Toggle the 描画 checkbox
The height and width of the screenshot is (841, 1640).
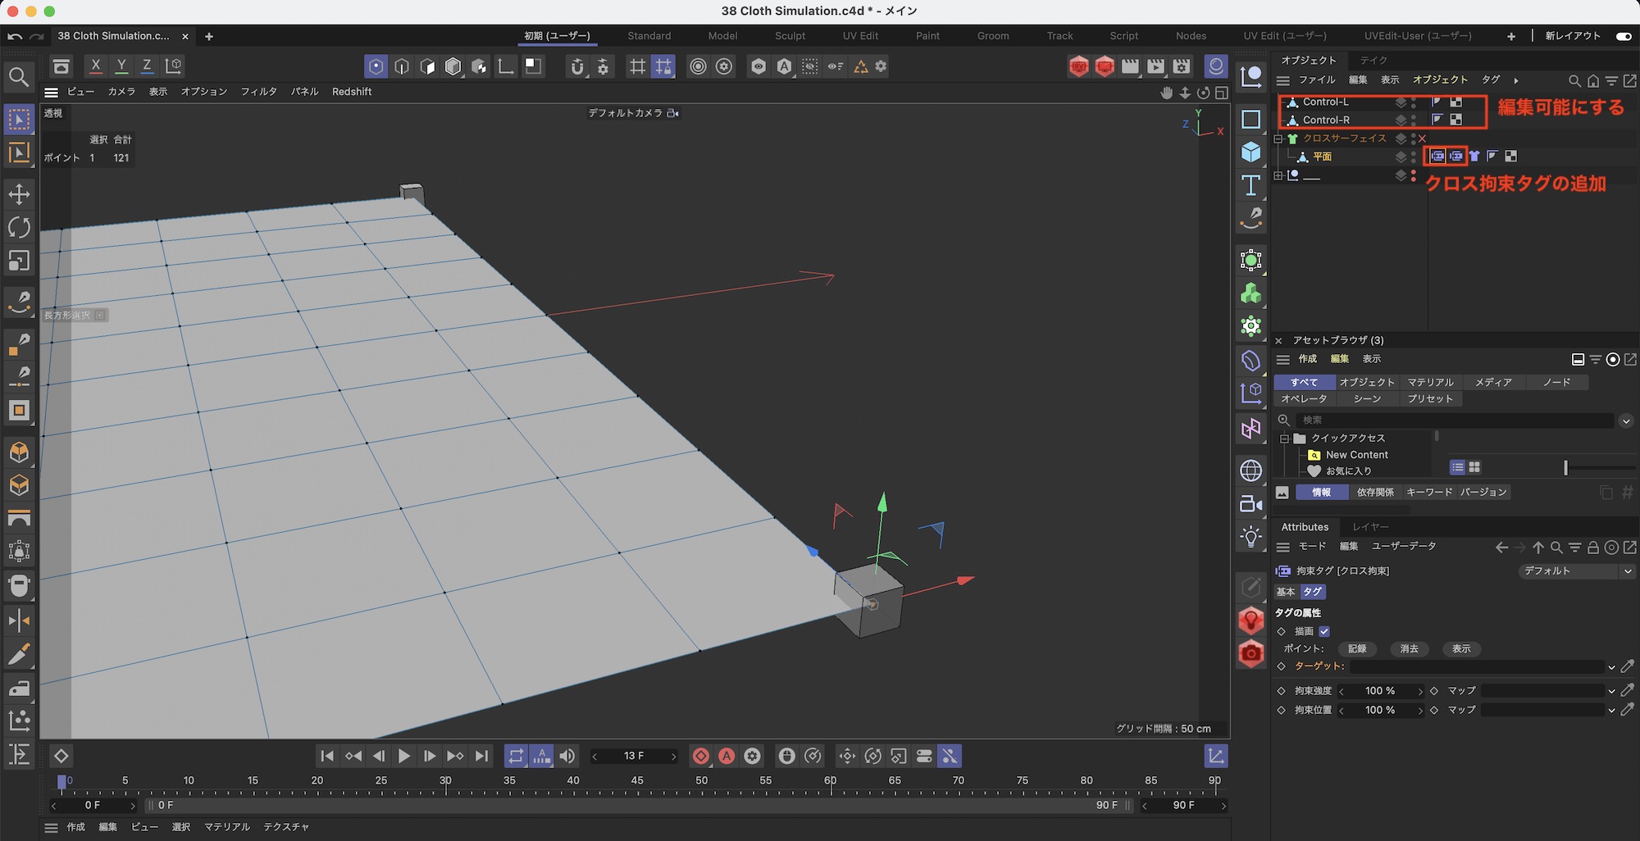pos(1323,631)
